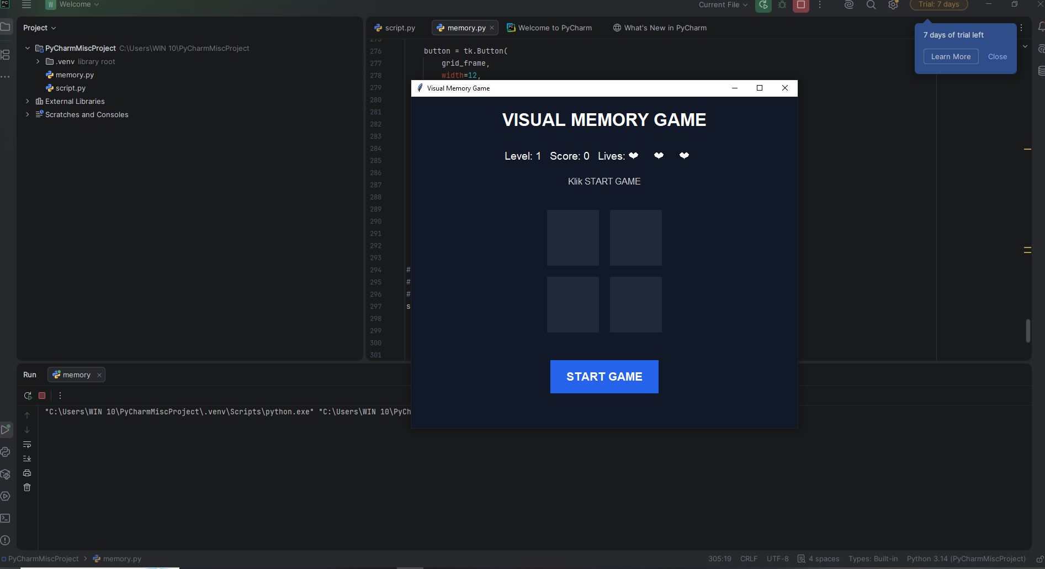Open the More tool windows ellipsis on the left sidebar
1045x569 pixels.
point(6,77)
